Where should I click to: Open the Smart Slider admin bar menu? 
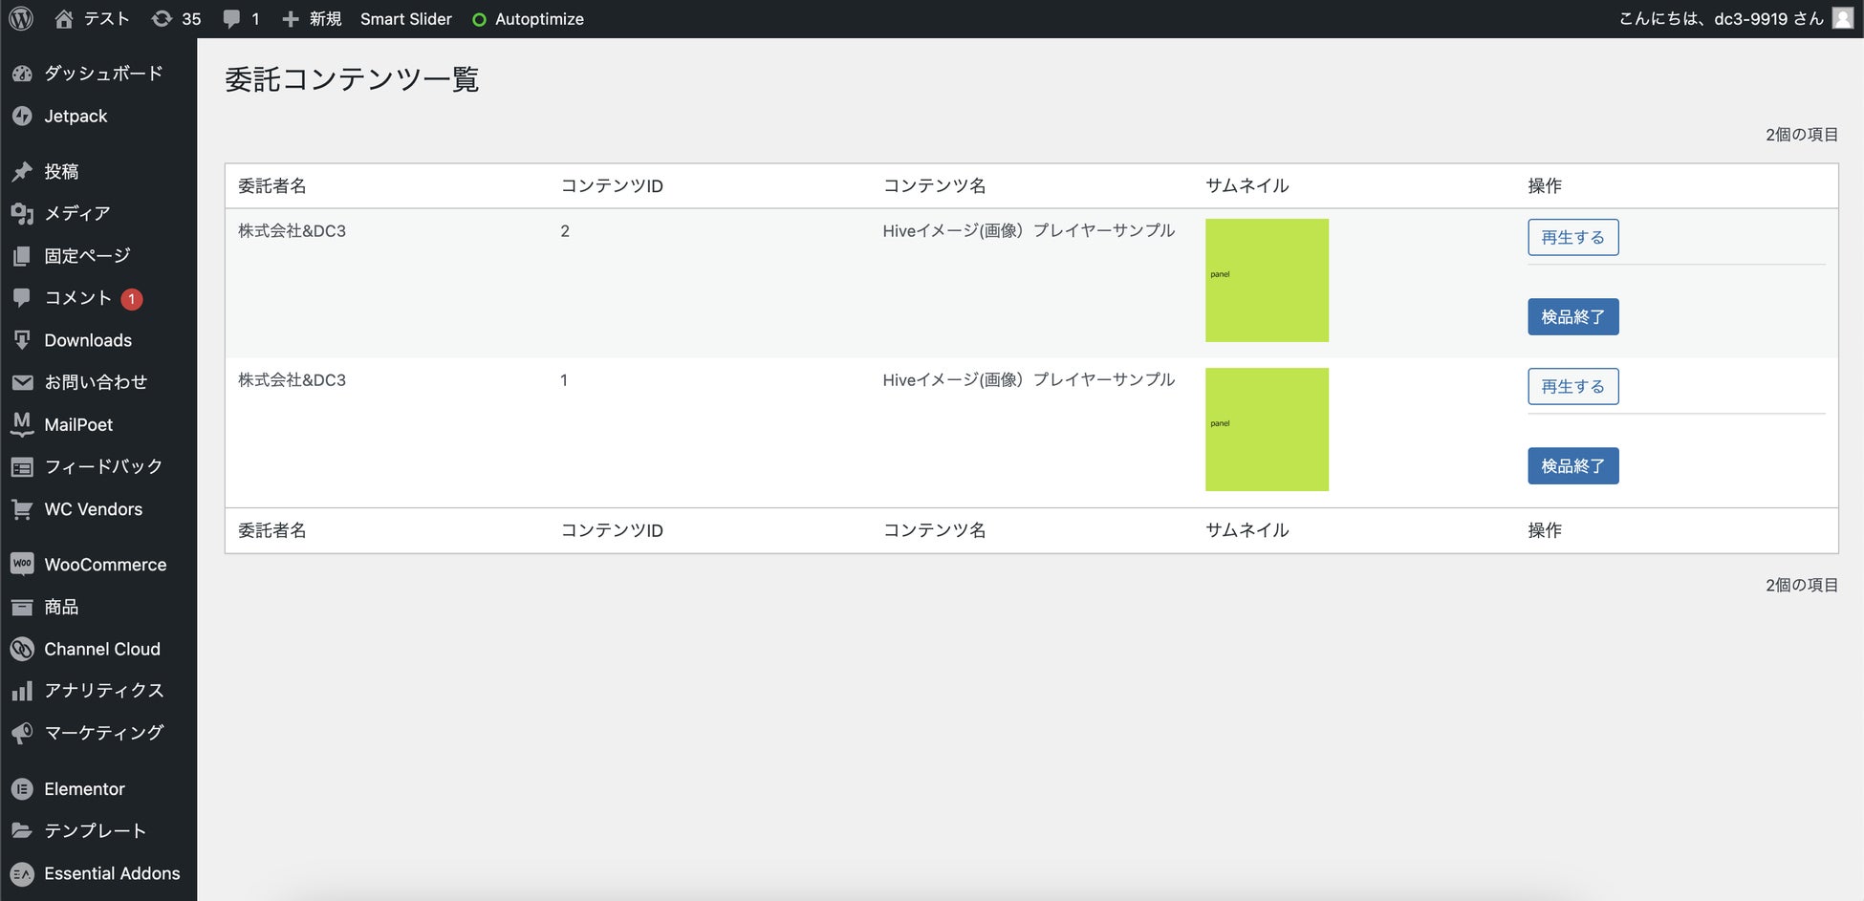pyautogui.click(x=405, y=19)
